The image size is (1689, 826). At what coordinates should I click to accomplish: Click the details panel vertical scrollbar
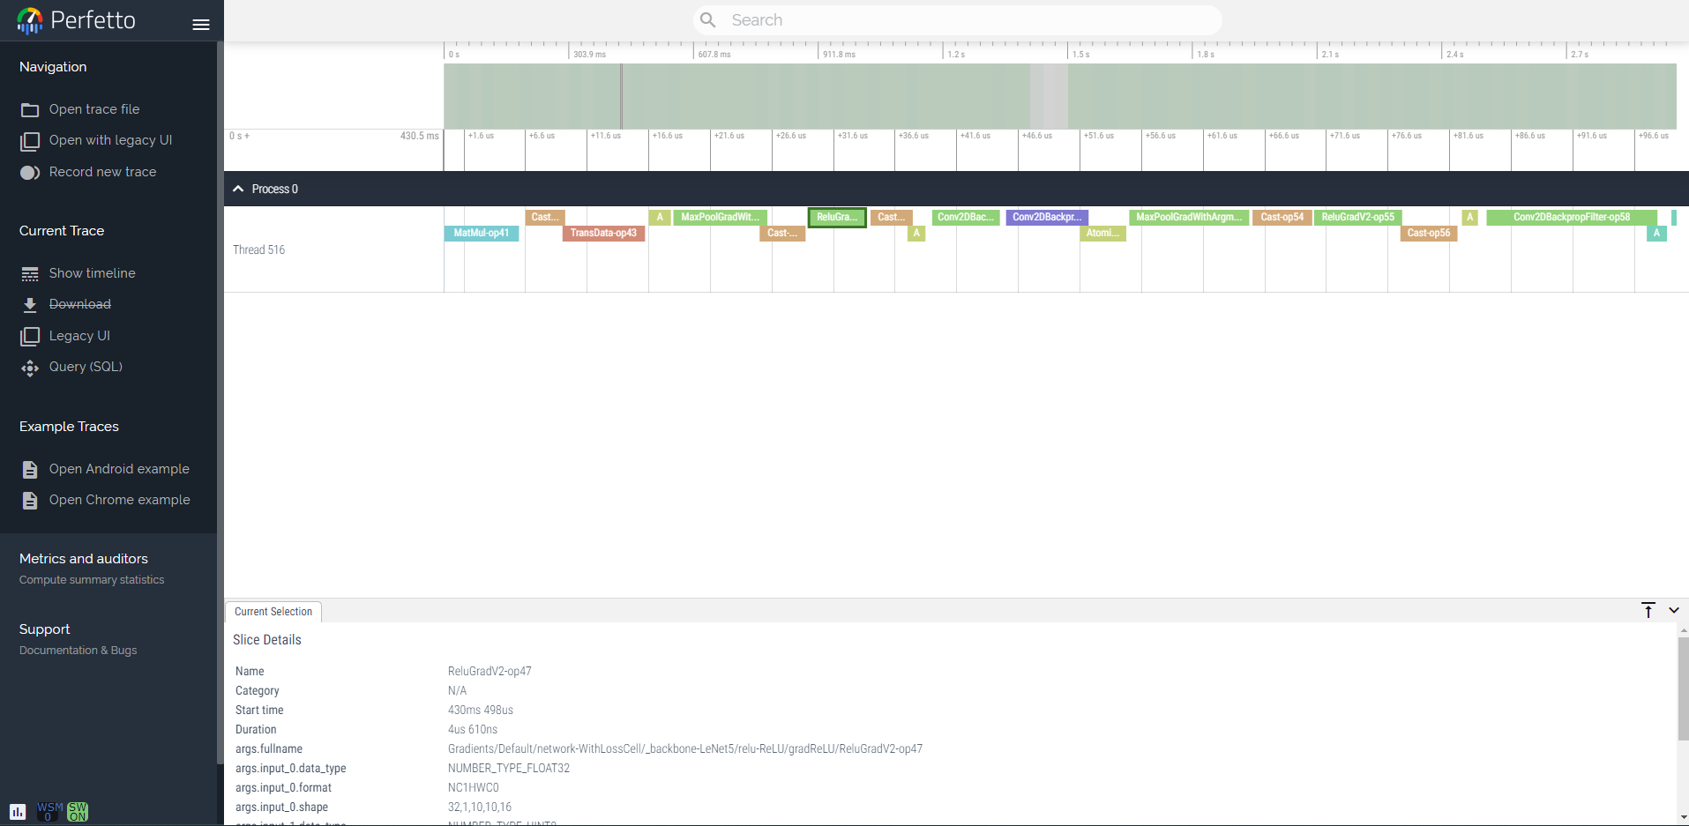click(1683, 689)
